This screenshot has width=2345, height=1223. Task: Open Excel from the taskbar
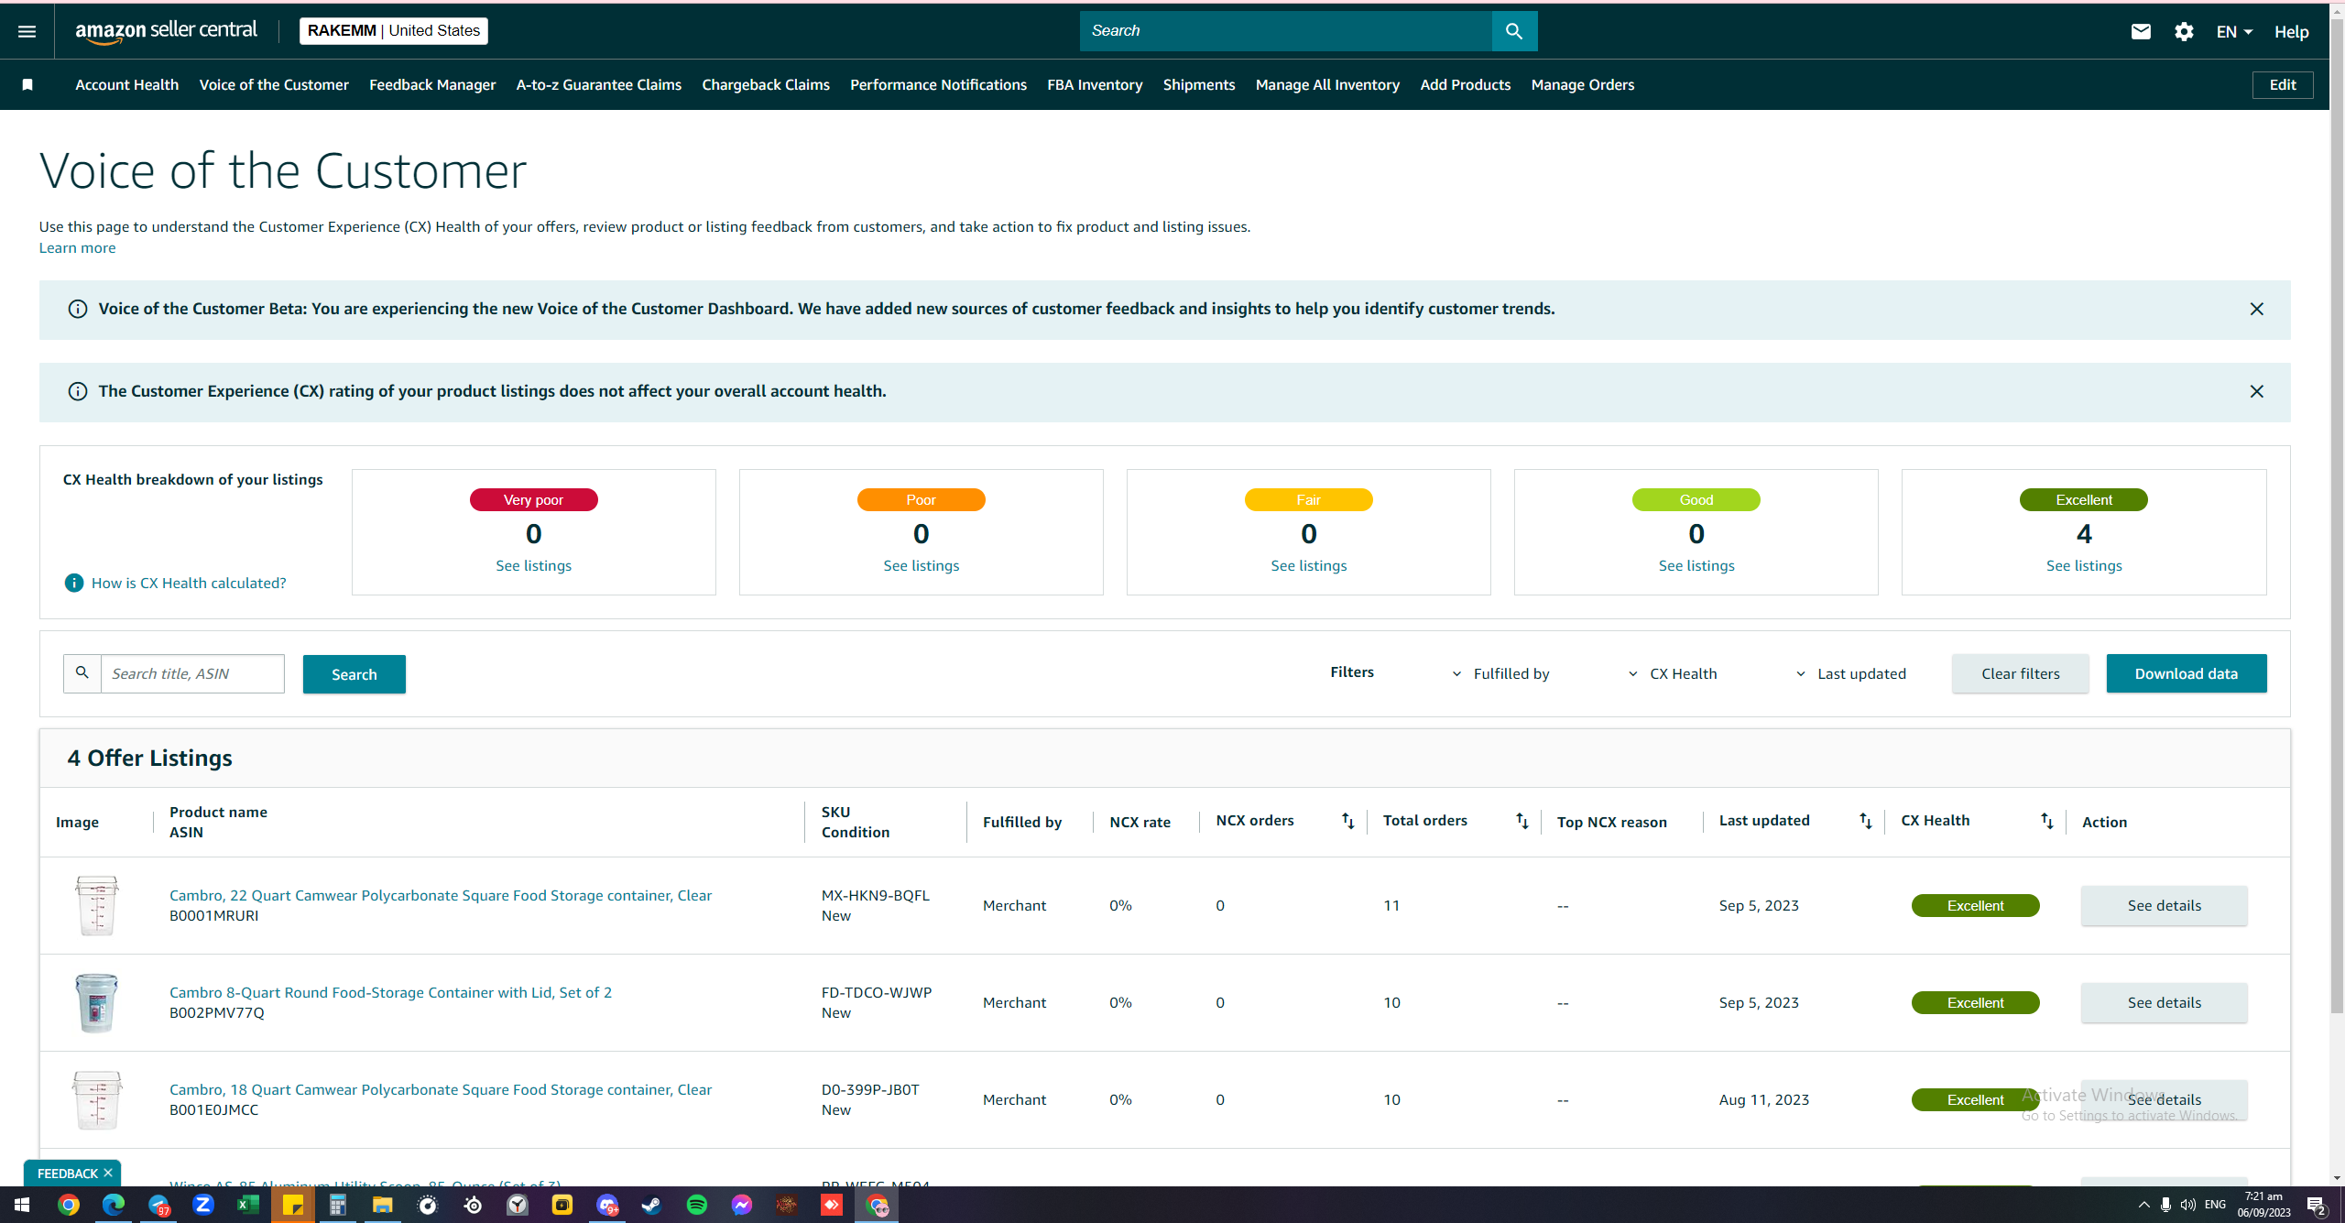tap(247, 1205)
